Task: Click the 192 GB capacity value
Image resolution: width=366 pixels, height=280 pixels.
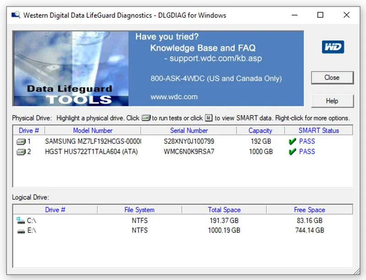Action: coord(261,141)
